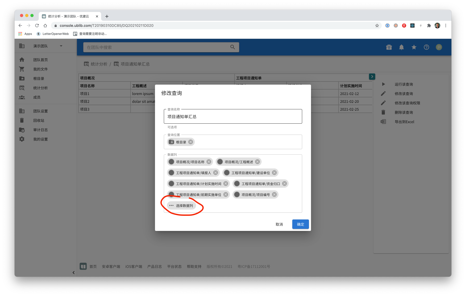Screen dimensions: 466x296
Task: Collapse the right side panel arrow
Action: (x=372, y=77)
